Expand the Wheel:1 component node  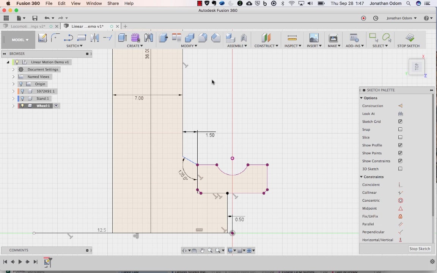[13, 106]
